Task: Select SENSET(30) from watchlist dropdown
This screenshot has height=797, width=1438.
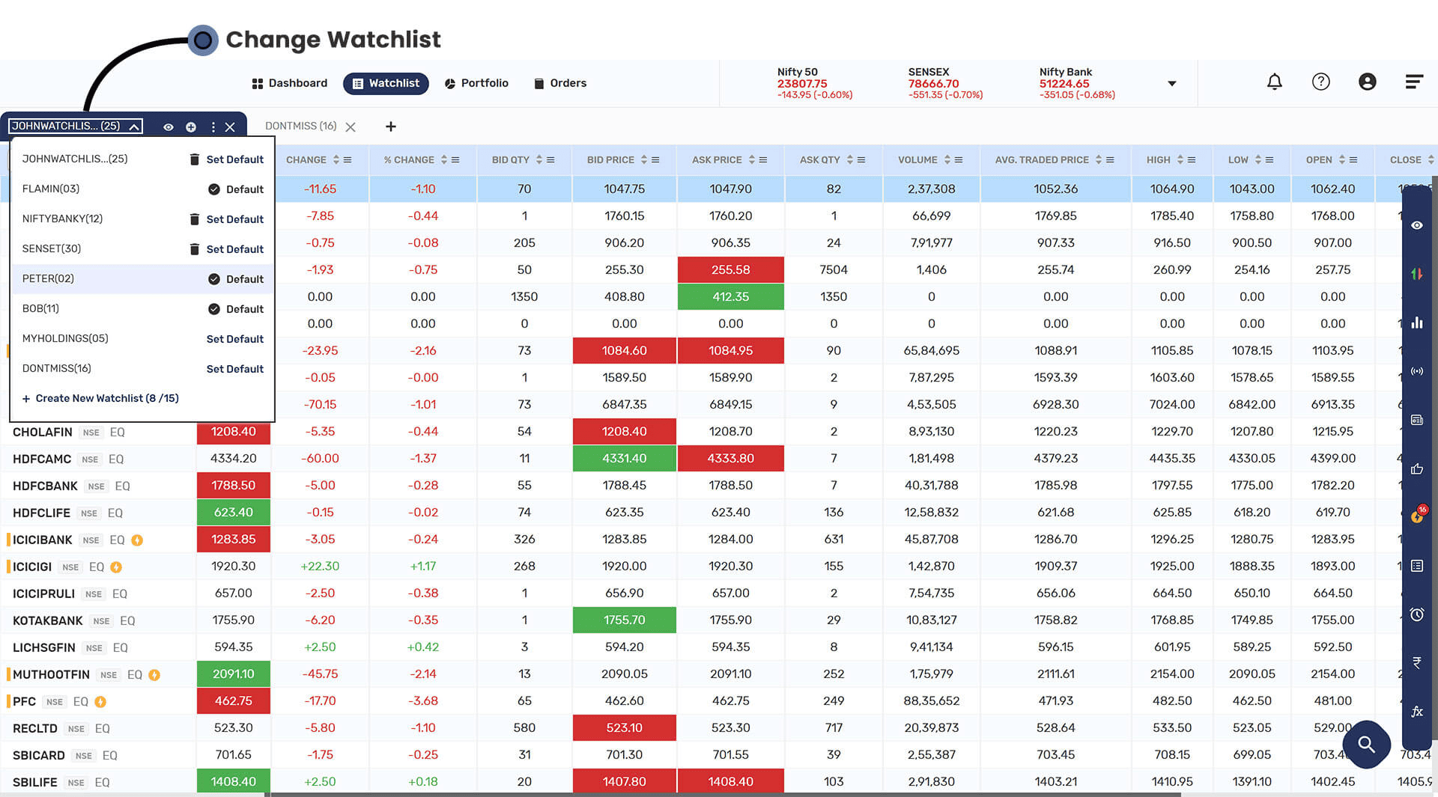Action: click(52, 248)
